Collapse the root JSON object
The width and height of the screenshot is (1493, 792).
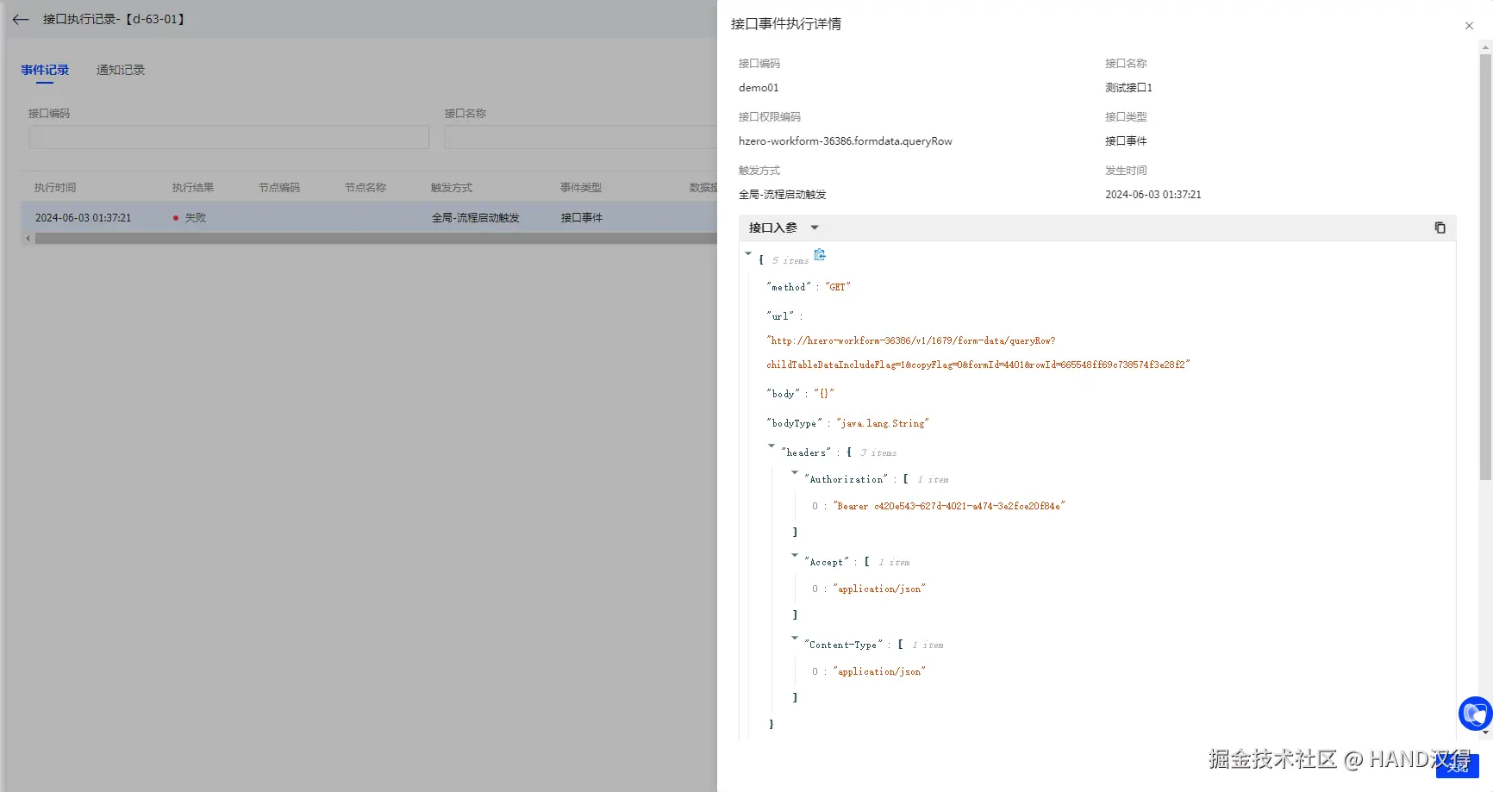[x=748, y=253]
